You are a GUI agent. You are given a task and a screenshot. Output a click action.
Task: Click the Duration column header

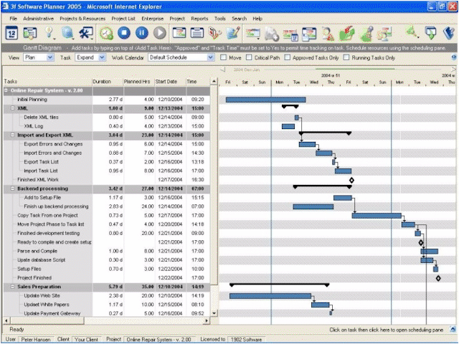tap(108, 82)
